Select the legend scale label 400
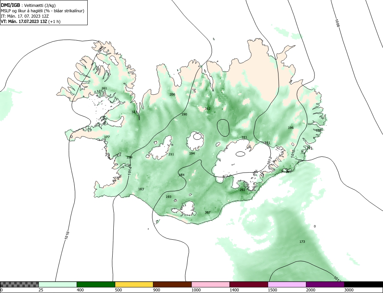 (x=80, y=290)
